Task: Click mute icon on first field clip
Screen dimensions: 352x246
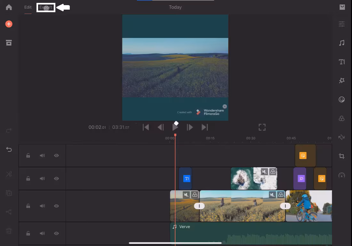Action: tap(186, 195)
